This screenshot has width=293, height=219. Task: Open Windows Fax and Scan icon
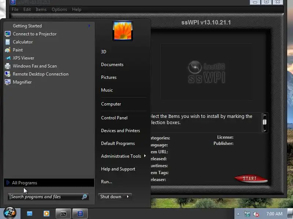click(8, 66)
